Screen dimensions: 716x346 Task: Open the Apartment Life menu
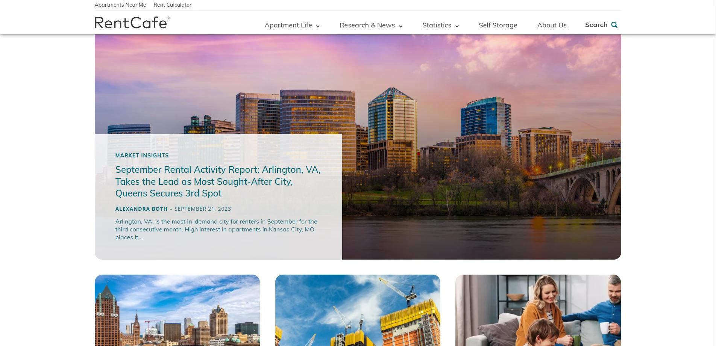[288, 25]
